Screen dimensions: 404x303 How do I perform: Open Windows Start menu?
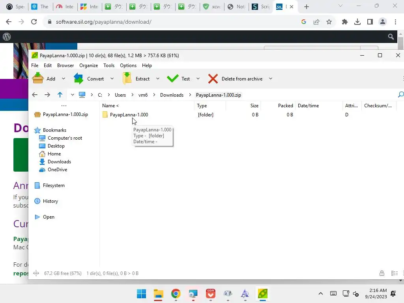click(141, 294)
